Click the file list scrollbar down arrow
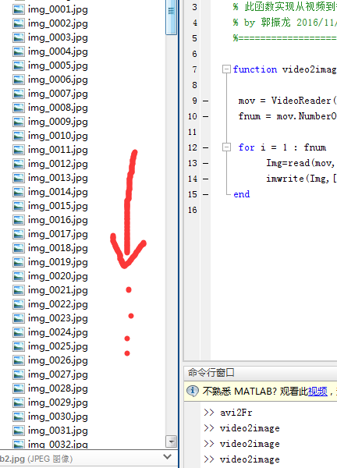This screenshot has height=468, width=337. [172, 441]
